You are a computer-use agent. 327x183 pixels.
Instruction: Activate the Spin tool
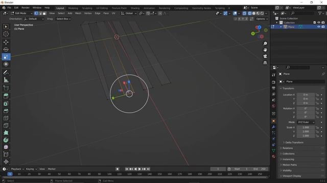6,140
